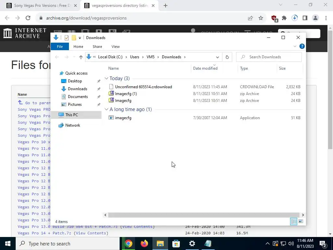
Task: Open Chrome three-dot menu
Action: click(x=326, y=18)
